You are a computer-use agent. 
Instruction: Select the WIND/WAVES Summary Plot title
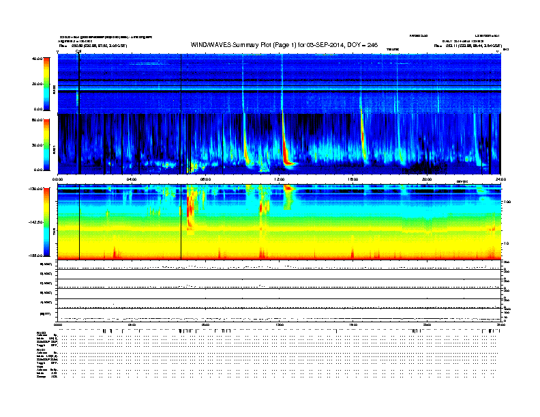point(284,45)
